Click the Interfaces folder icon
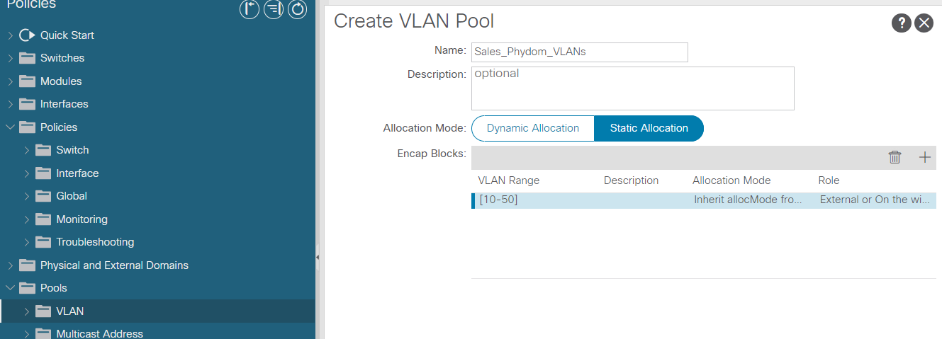Image resolution: width=942 pixels, height=339 pixels. (x=28, y=104)
